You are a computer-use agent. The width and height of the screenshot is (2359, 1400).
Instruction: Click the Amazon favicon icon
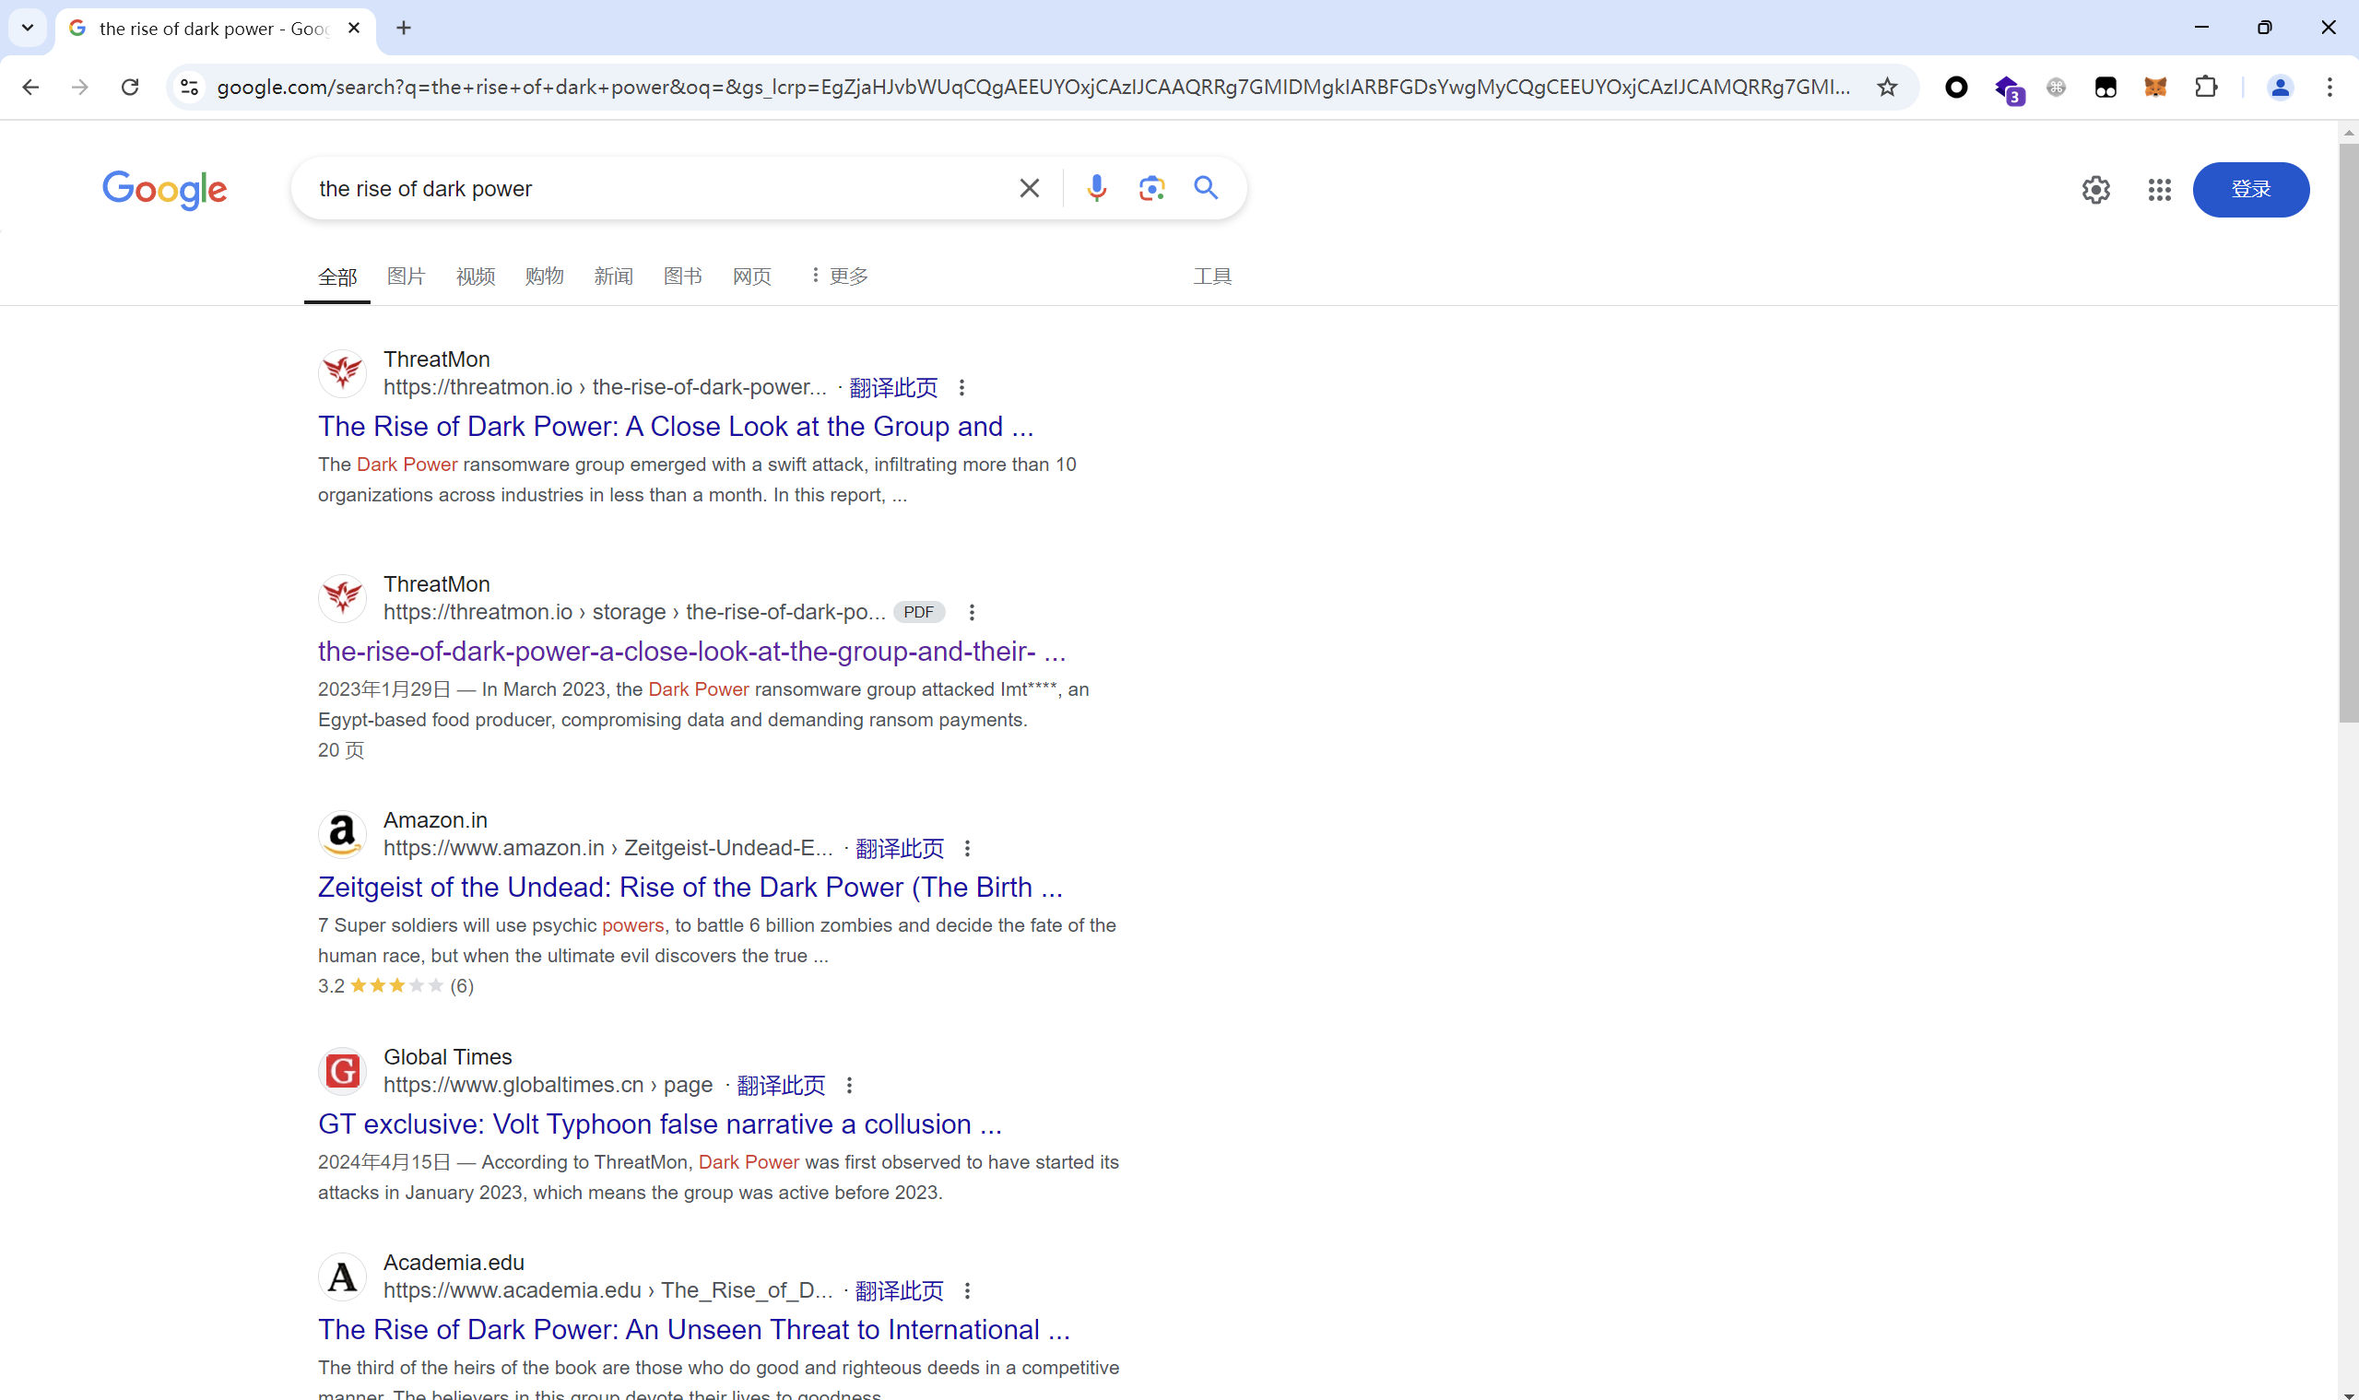pyautogui.click(x=342, y=834)
